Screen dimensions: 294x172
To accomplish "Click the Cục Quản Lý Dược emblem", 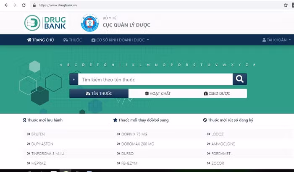I will click(x=89, y=23).
